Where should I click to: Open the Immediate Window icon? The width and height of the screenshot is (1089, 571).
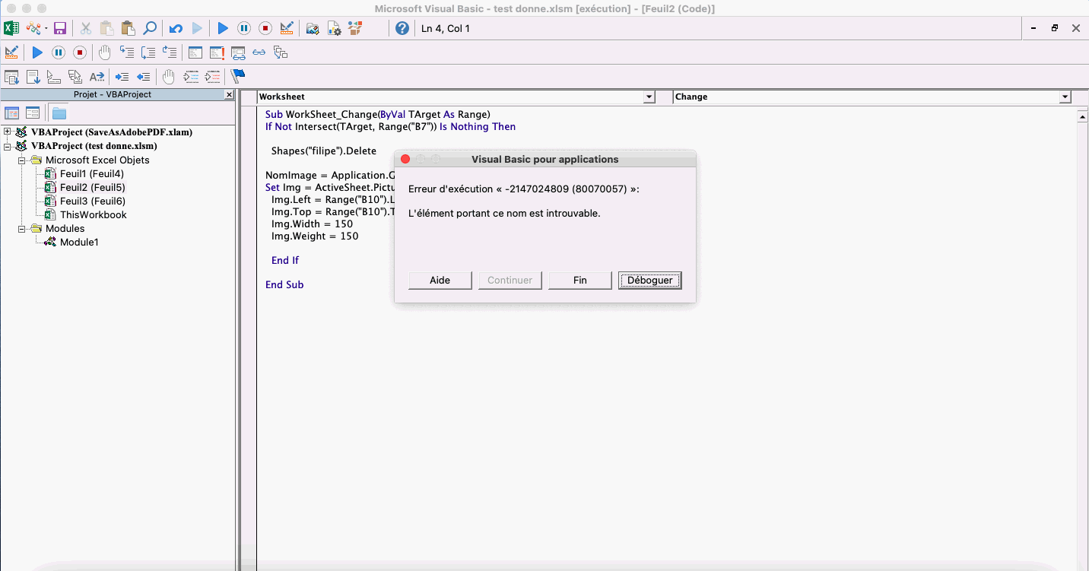point(217,52)
